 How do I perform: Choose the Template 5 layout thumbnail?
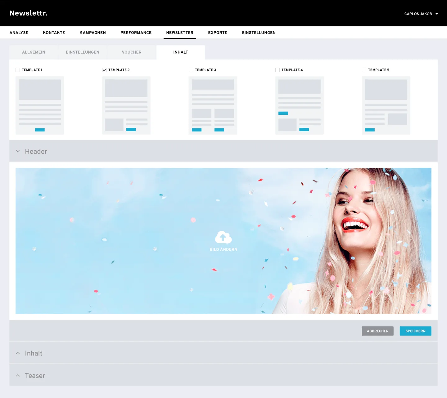pyautogui.click(x=386, y=105)
